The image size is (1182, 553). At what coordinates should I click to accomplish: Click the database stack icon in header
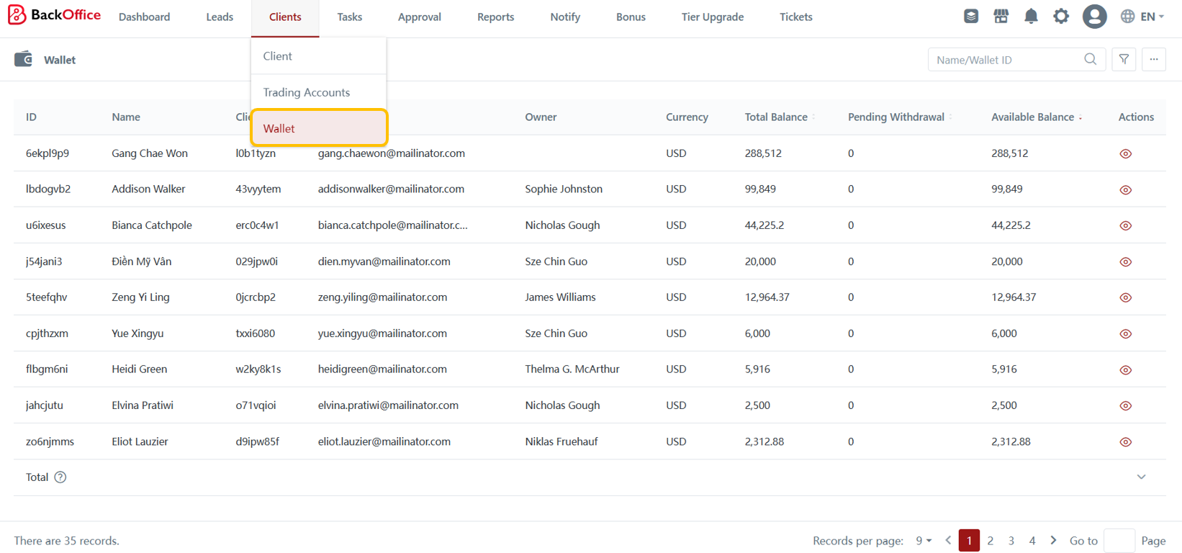tap(970, 17)
